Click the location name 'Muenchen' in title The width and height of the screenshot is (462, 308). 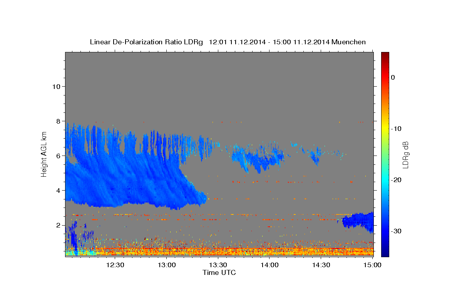pyautogui.click(x=348, y=42)
